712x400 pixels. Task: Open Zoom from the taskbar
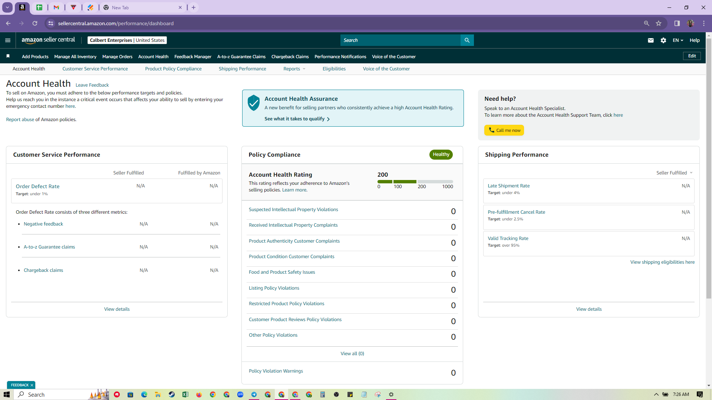click(x=240, y=394)
